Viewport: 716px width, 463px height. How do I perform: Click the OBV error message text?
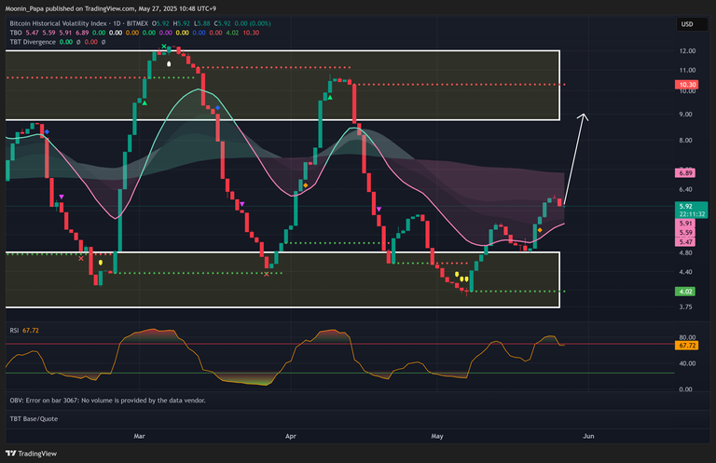tap(107, 400)
